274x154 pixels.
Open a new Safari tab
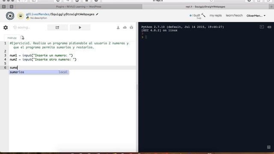point(271,7)
